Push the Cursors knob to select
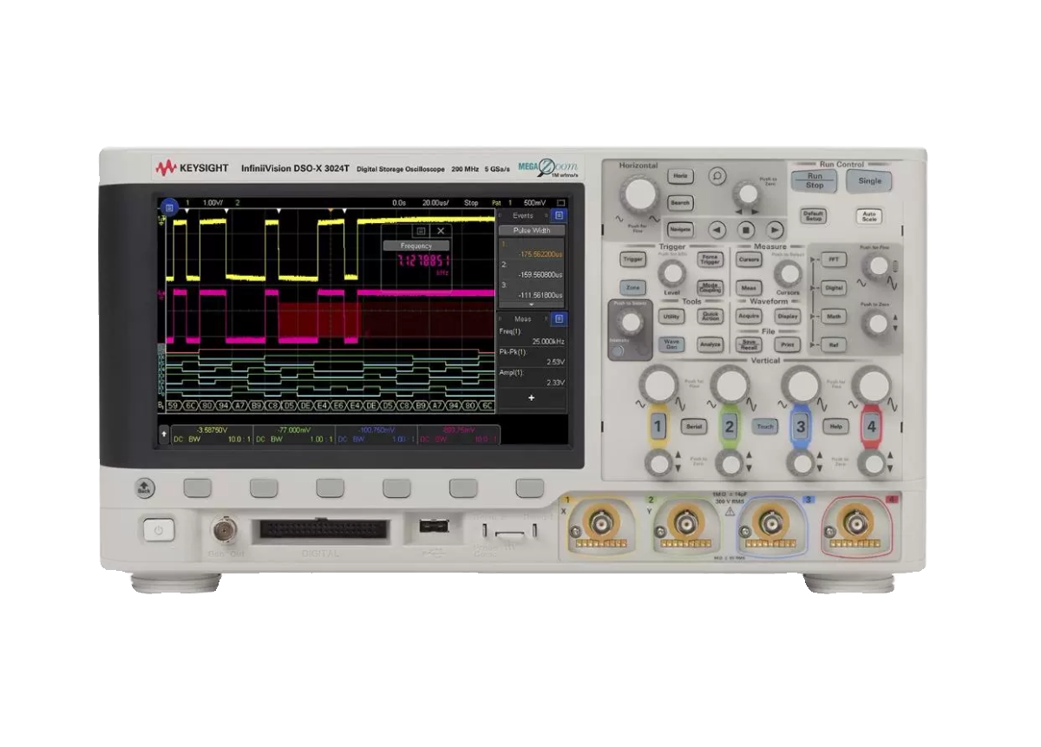The image size is (1041, 747). click(x=788, y=273)
